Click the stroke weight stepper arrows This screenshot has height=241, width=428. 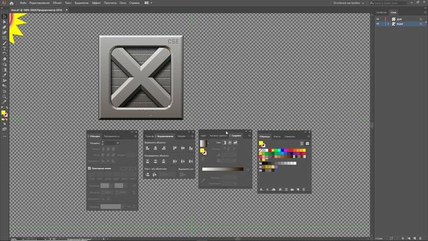[x=102, y=143]
